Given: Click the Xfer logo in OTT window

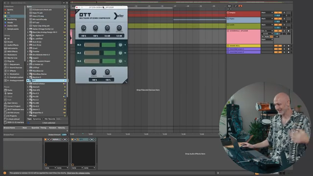Looking at the screenshot, I should [x=119, y=16].
